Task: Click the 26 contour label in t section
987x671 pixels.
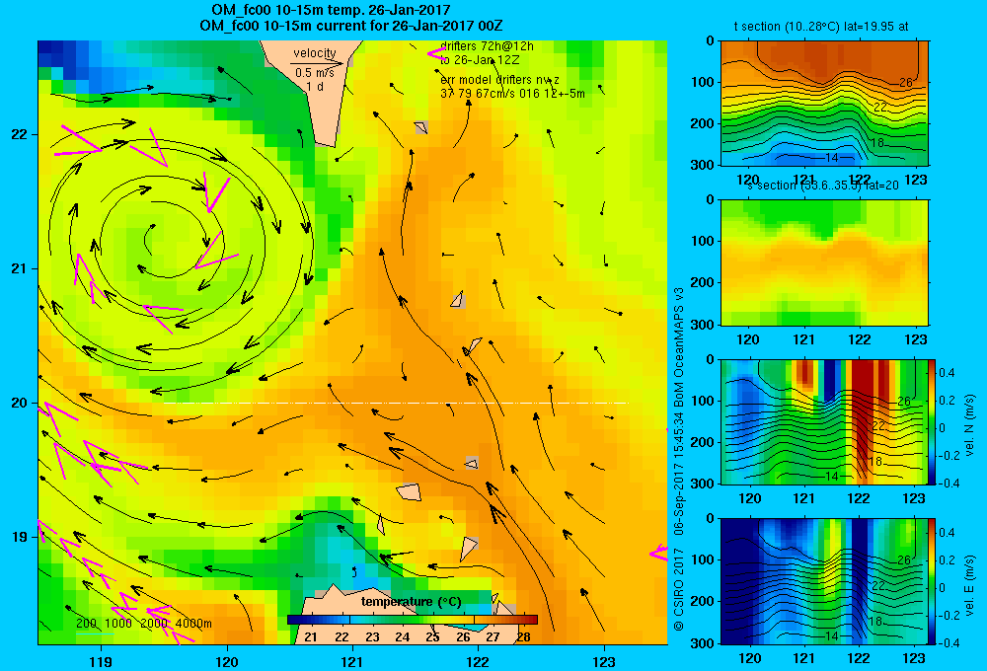Action: point(905,83)
